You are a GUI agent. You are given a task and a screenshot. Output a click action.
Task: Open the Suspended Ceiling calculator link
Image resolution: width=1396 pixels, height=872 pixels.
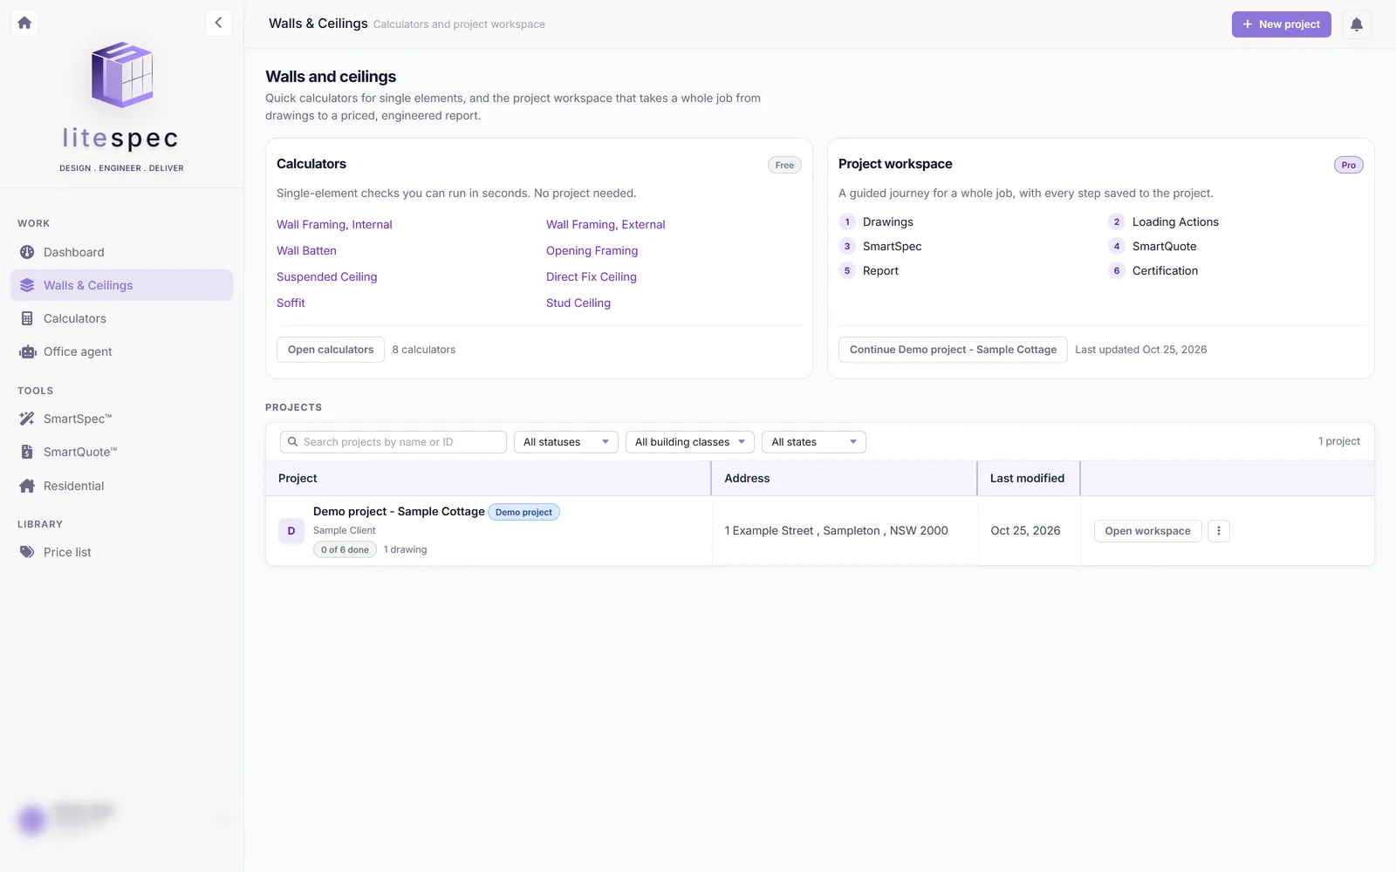click(x=326, y=276)
